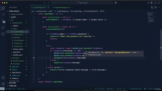This screenshot has width=162, height=91.
Task: Toggle the bottom Panel
Action: coord(155,3)
